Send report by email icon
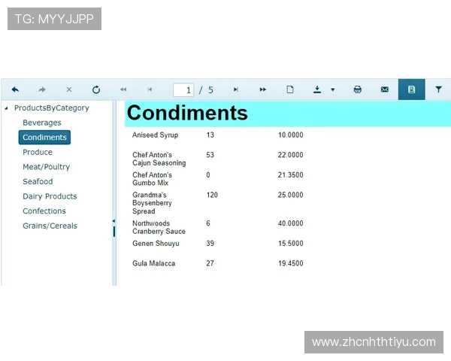 (385, 89)
